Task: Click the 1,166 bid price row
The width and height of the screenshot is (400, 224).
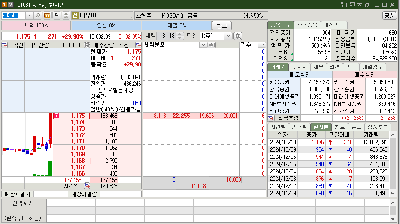Action: click(71, 173)
